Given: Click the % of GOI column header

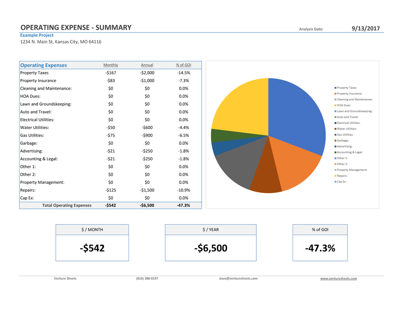Looking at the screenshot, I should click(184, 65).
